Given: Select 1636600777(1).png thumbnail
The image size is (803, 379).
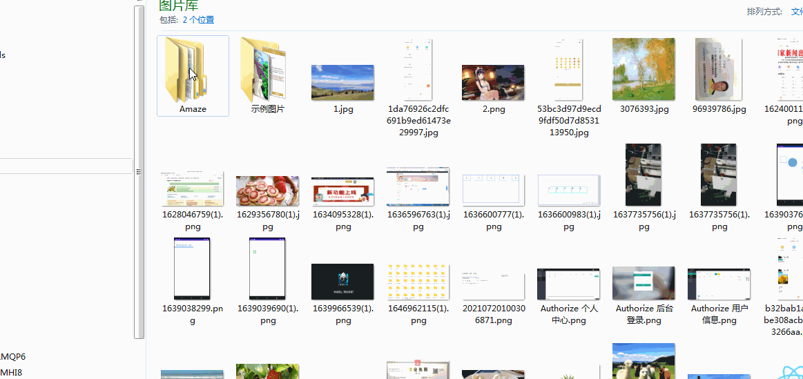Looking at the screenshot, I should click(493, 189).
